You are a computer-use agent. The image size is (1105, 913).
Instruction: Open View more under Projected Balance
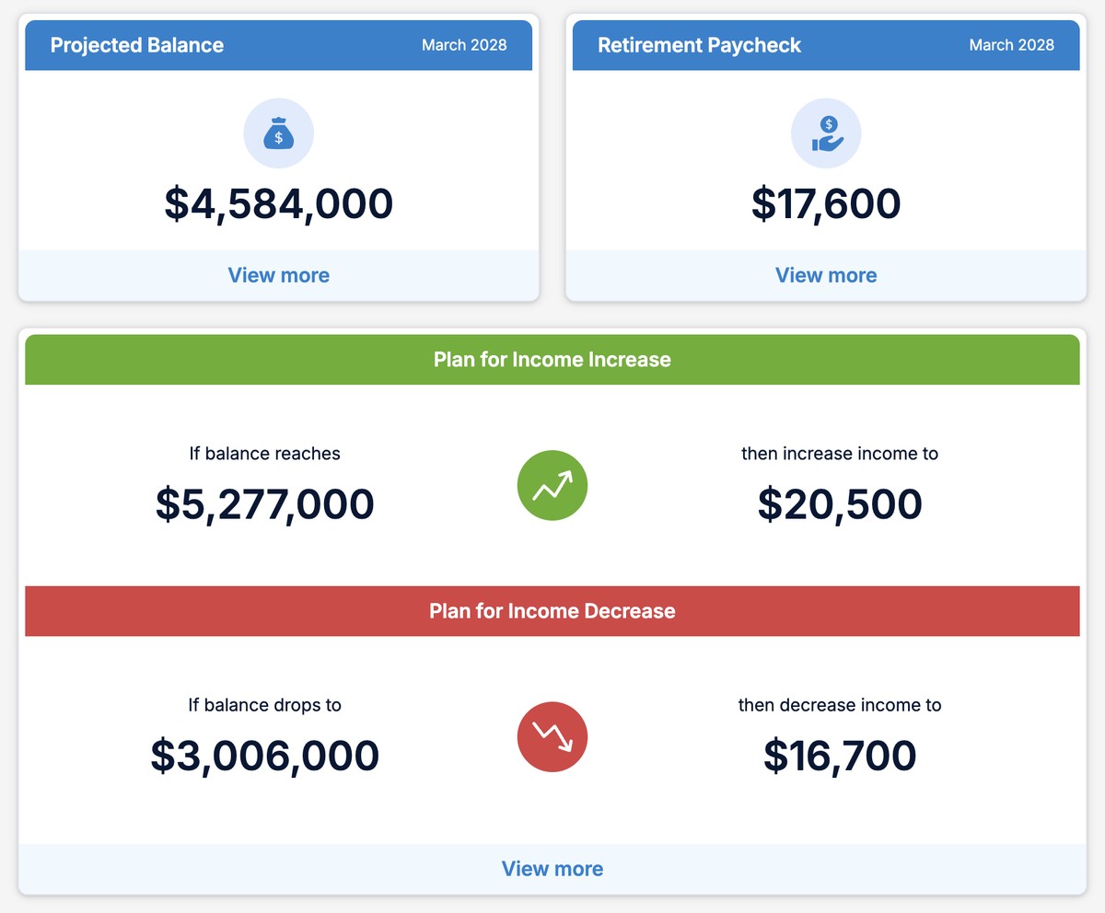coord(278,274)
